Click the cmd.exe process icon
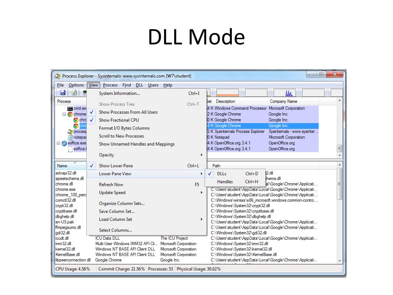Viewport: 393px width, 295px height. (70, 108)
